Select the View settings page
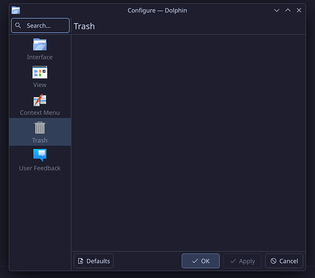 [x=40, y=77]
